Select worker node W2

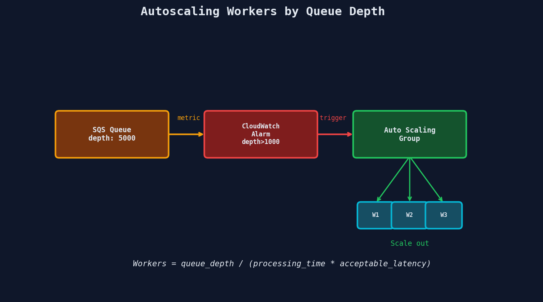[410, 215]
